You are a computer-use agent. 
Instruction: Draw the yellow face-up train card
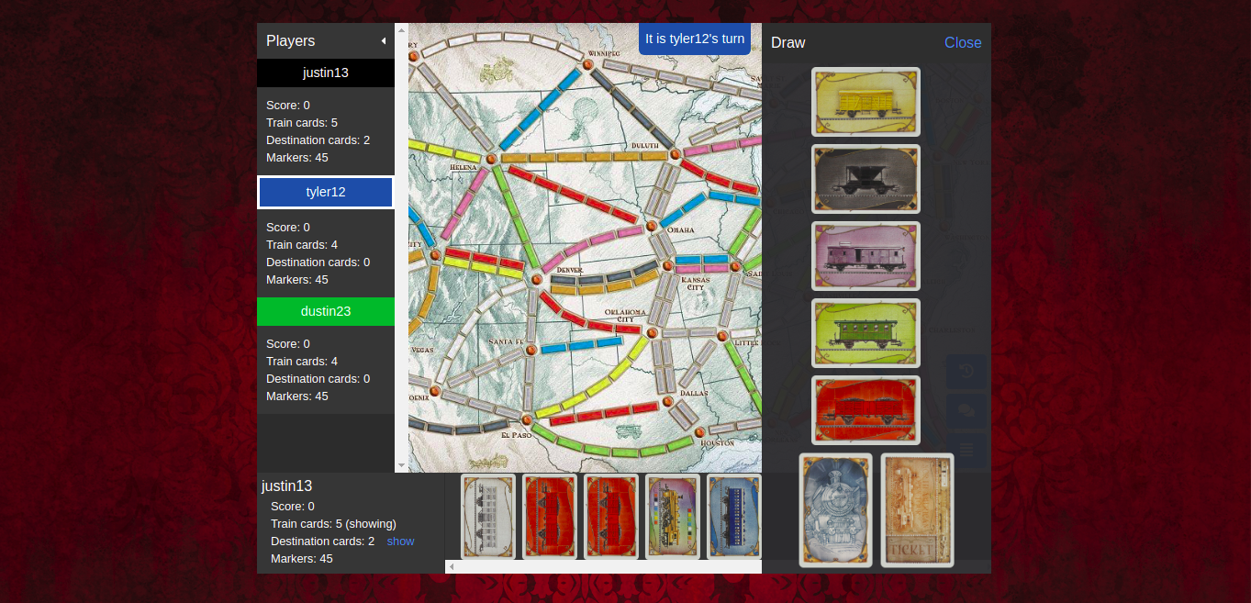pyautogui.click(x=866, y=102)
